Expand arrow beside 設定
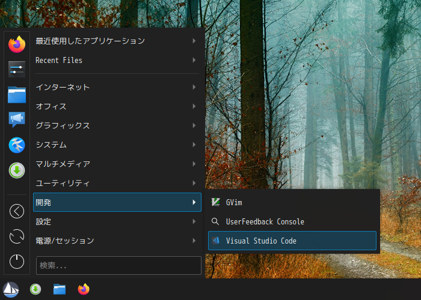 tap(194, 221)
